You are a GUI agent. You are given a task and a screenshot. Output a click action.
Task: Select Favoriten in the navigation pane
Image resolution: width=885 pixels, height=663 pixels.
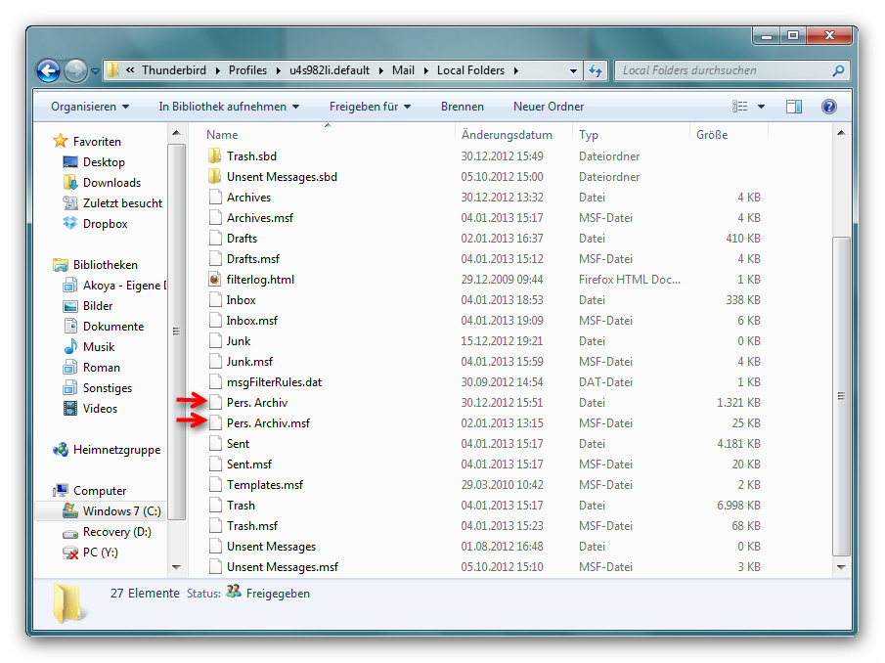[x=97, y=142]
